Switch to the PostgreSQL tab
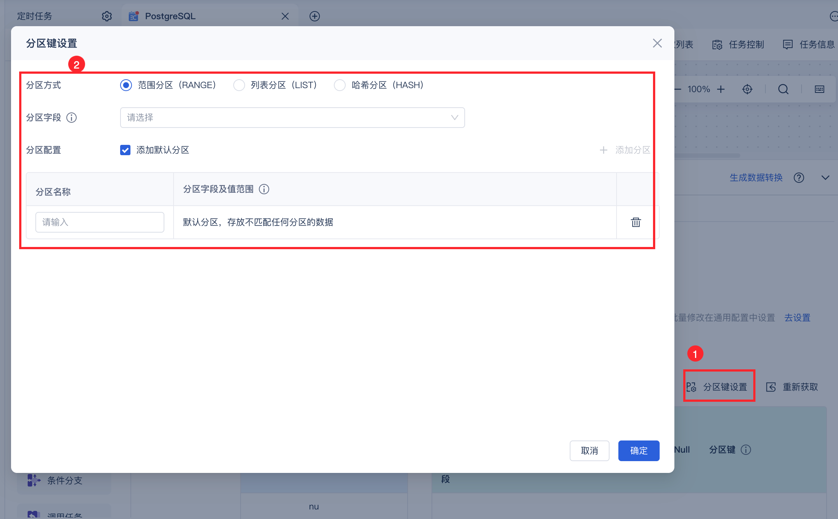 point(170,16)
